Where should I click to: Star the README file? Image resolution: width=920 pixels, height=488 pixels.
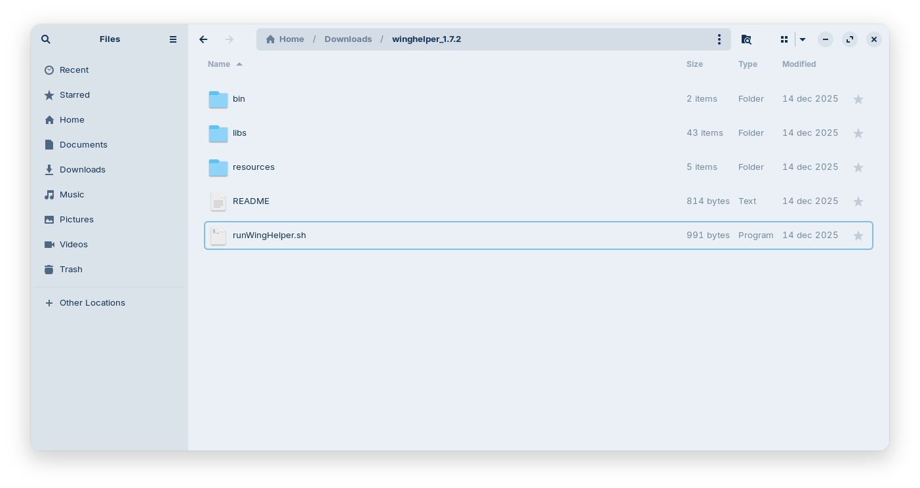[x=858, y=201]
